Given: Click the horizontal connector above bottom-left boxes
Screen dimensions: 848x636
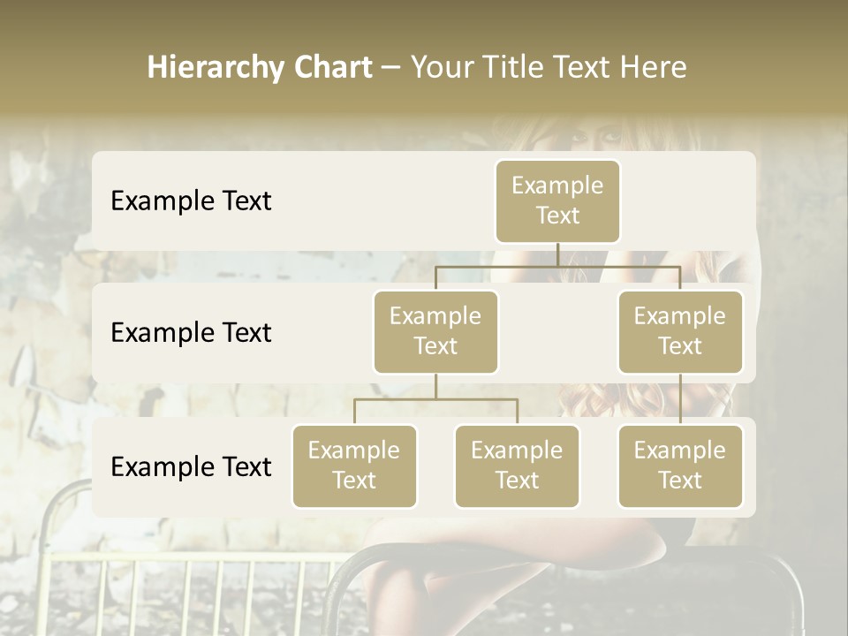Looking at the screenshot, I should click(x=397, y=399).
